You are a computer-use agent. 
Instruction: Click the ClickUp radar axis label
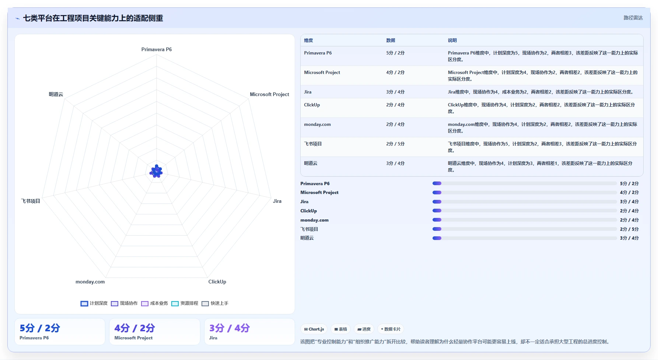(x=217, y=282)
